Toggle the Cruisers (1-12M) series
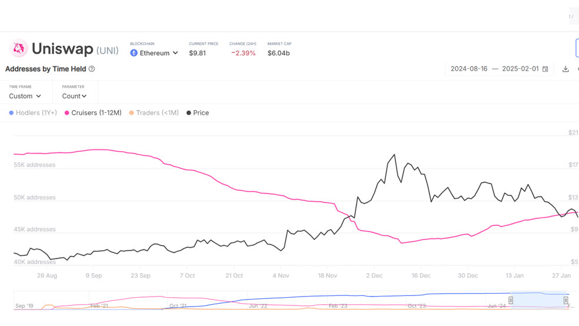579x326 pixels. tap(93, 113)
